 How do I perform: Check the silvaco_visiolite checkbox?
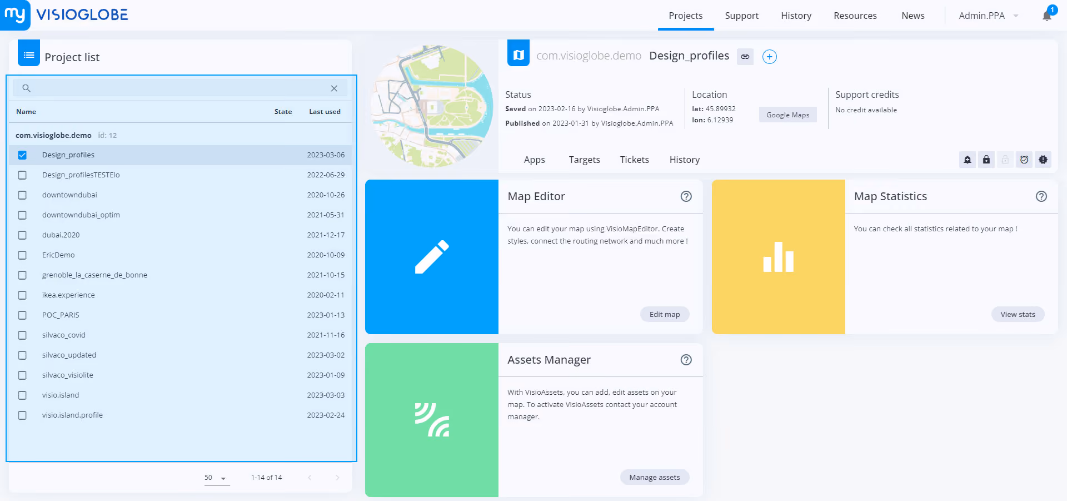click(22, 375)
